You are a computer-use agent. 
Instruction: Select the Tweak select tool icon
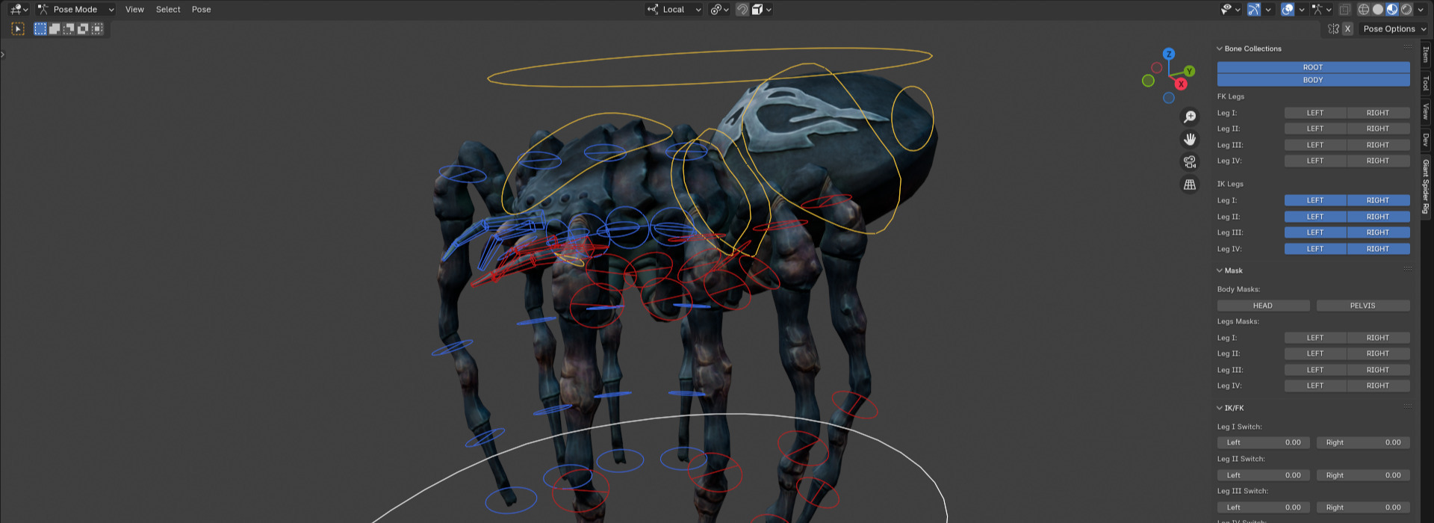(x=19, y=29)
